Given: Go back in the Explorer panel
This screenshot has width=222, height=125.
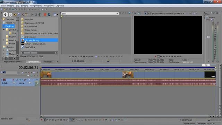Looking at the screenshot, I should click(x=6, y=15).
